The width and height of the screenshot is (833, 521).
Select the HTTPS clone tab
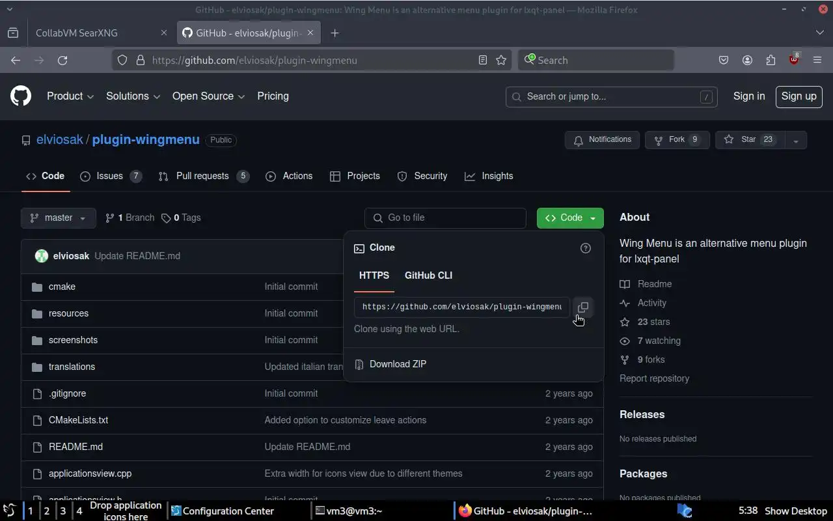coord(374,275)
